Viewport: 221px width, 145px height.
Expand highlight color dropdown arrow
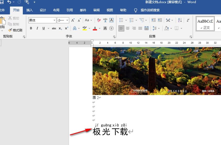[x=89, y=28]
